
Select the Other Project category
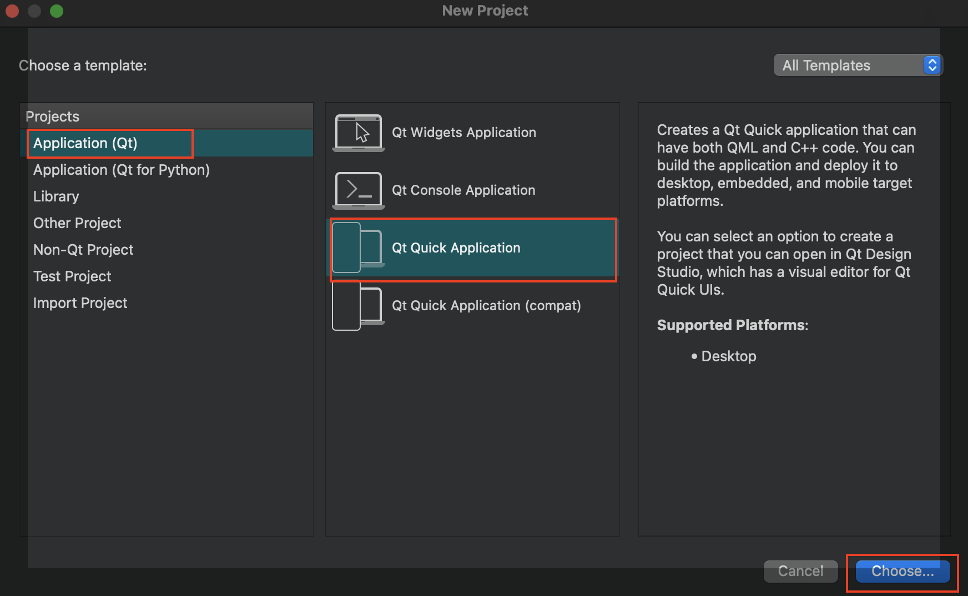coord(77,223)
